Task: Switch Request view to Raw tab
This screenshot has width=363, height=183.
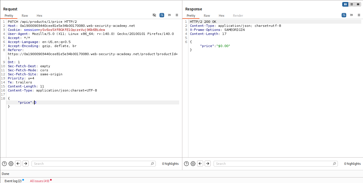Action: (25, 16)
